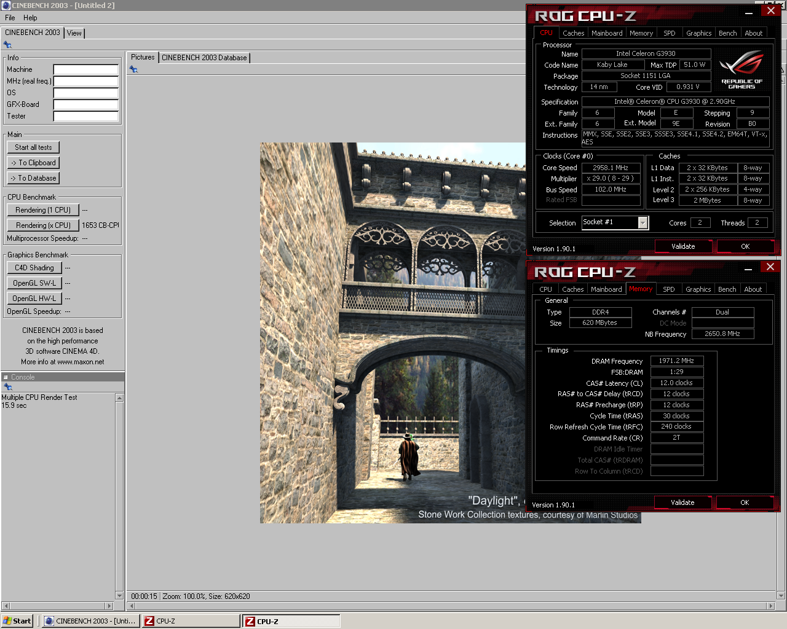
Task: Click the 15.9 sec console result
Action: coord(14,405)
